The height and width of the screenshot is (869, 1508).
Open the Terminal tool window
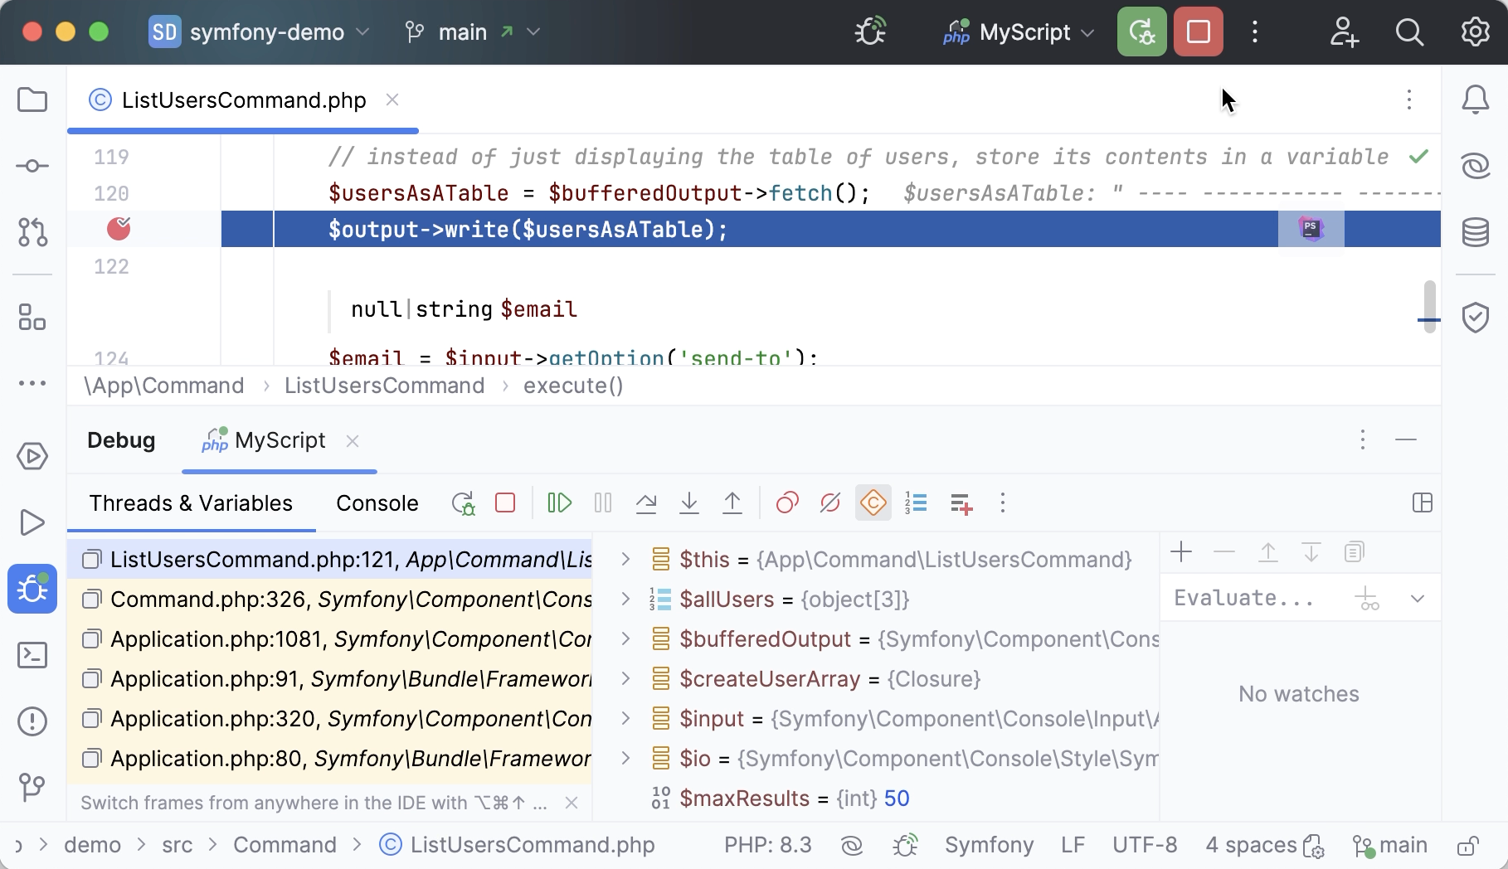pyautogui.click(x=32, y=655)
